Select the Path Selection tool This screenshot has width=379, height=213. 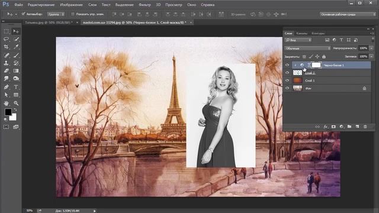7,95
